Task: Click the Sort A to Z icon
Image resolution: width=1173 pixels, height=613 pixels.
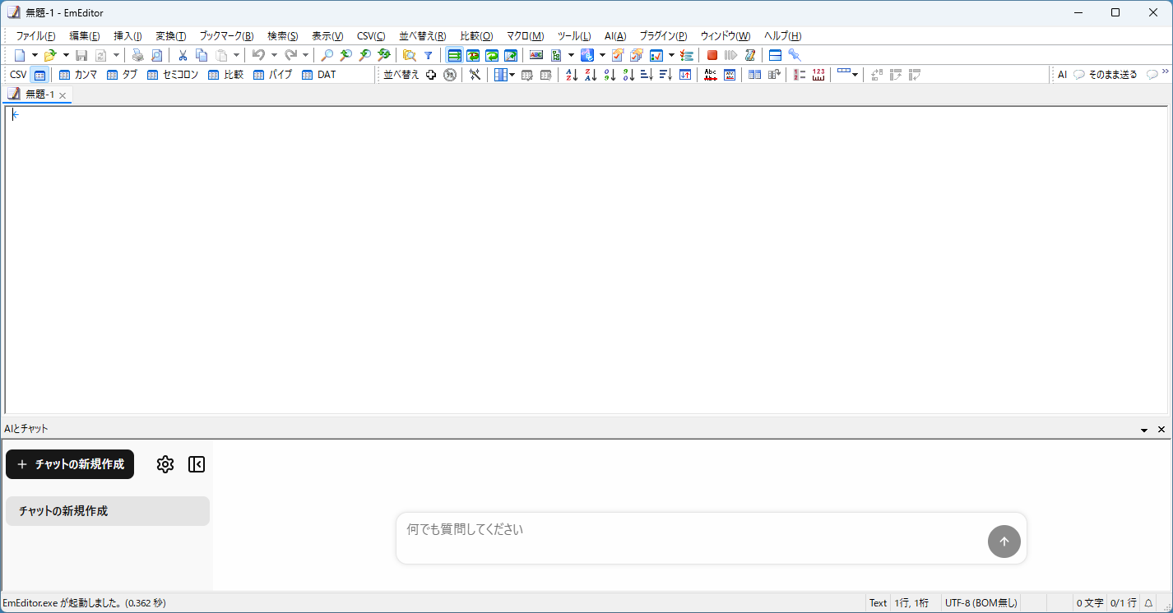Action: [x=572, y=75]
